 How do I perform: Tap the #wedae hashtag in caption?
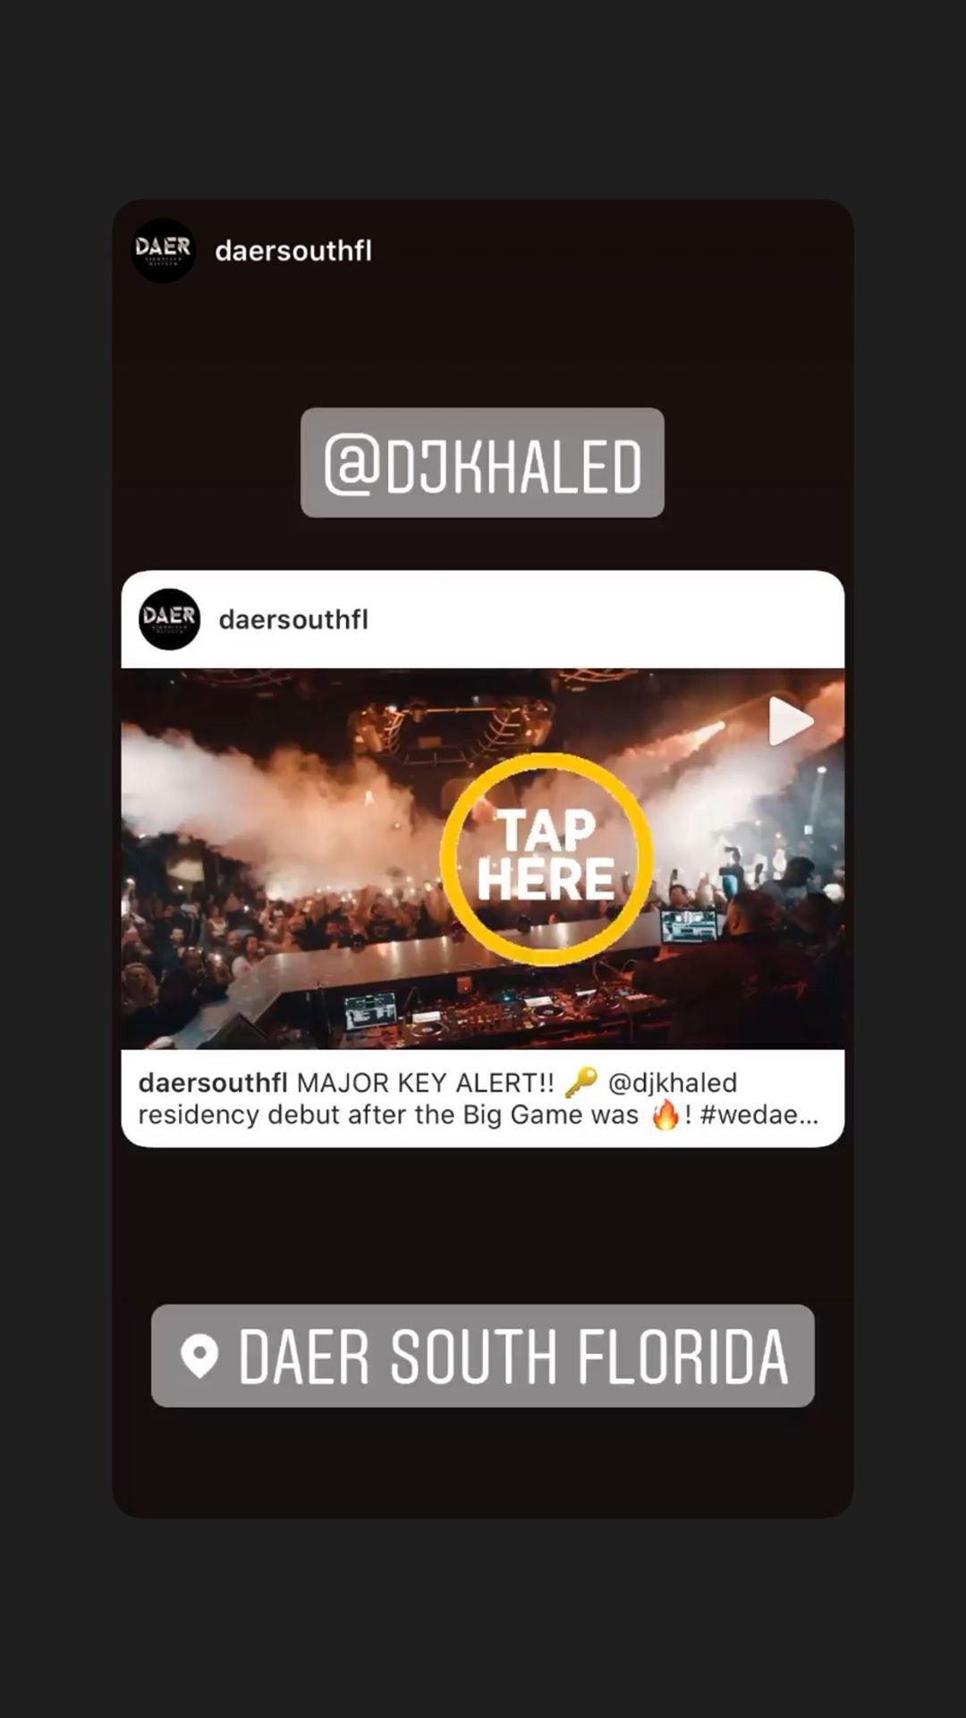coord(758,1115)
